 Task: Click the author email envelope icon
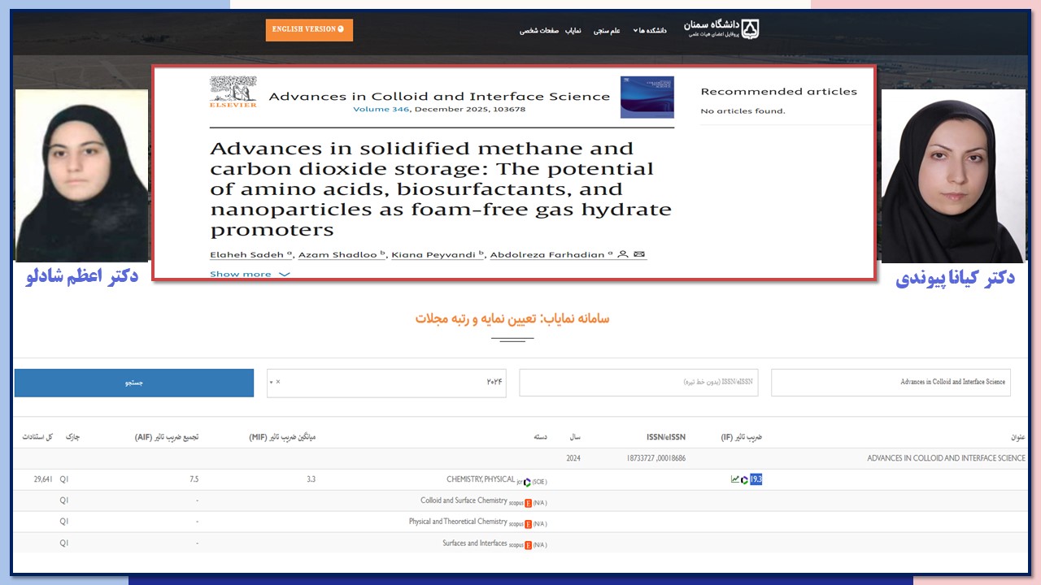[x=639, y=255]
